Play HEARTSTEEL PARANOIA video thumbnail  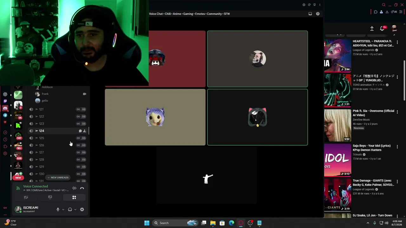(337, 56)
